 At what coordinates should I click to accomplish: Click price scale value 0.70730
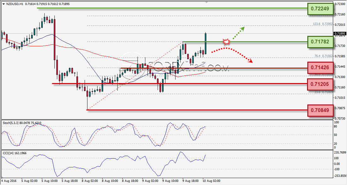(340, 119)
